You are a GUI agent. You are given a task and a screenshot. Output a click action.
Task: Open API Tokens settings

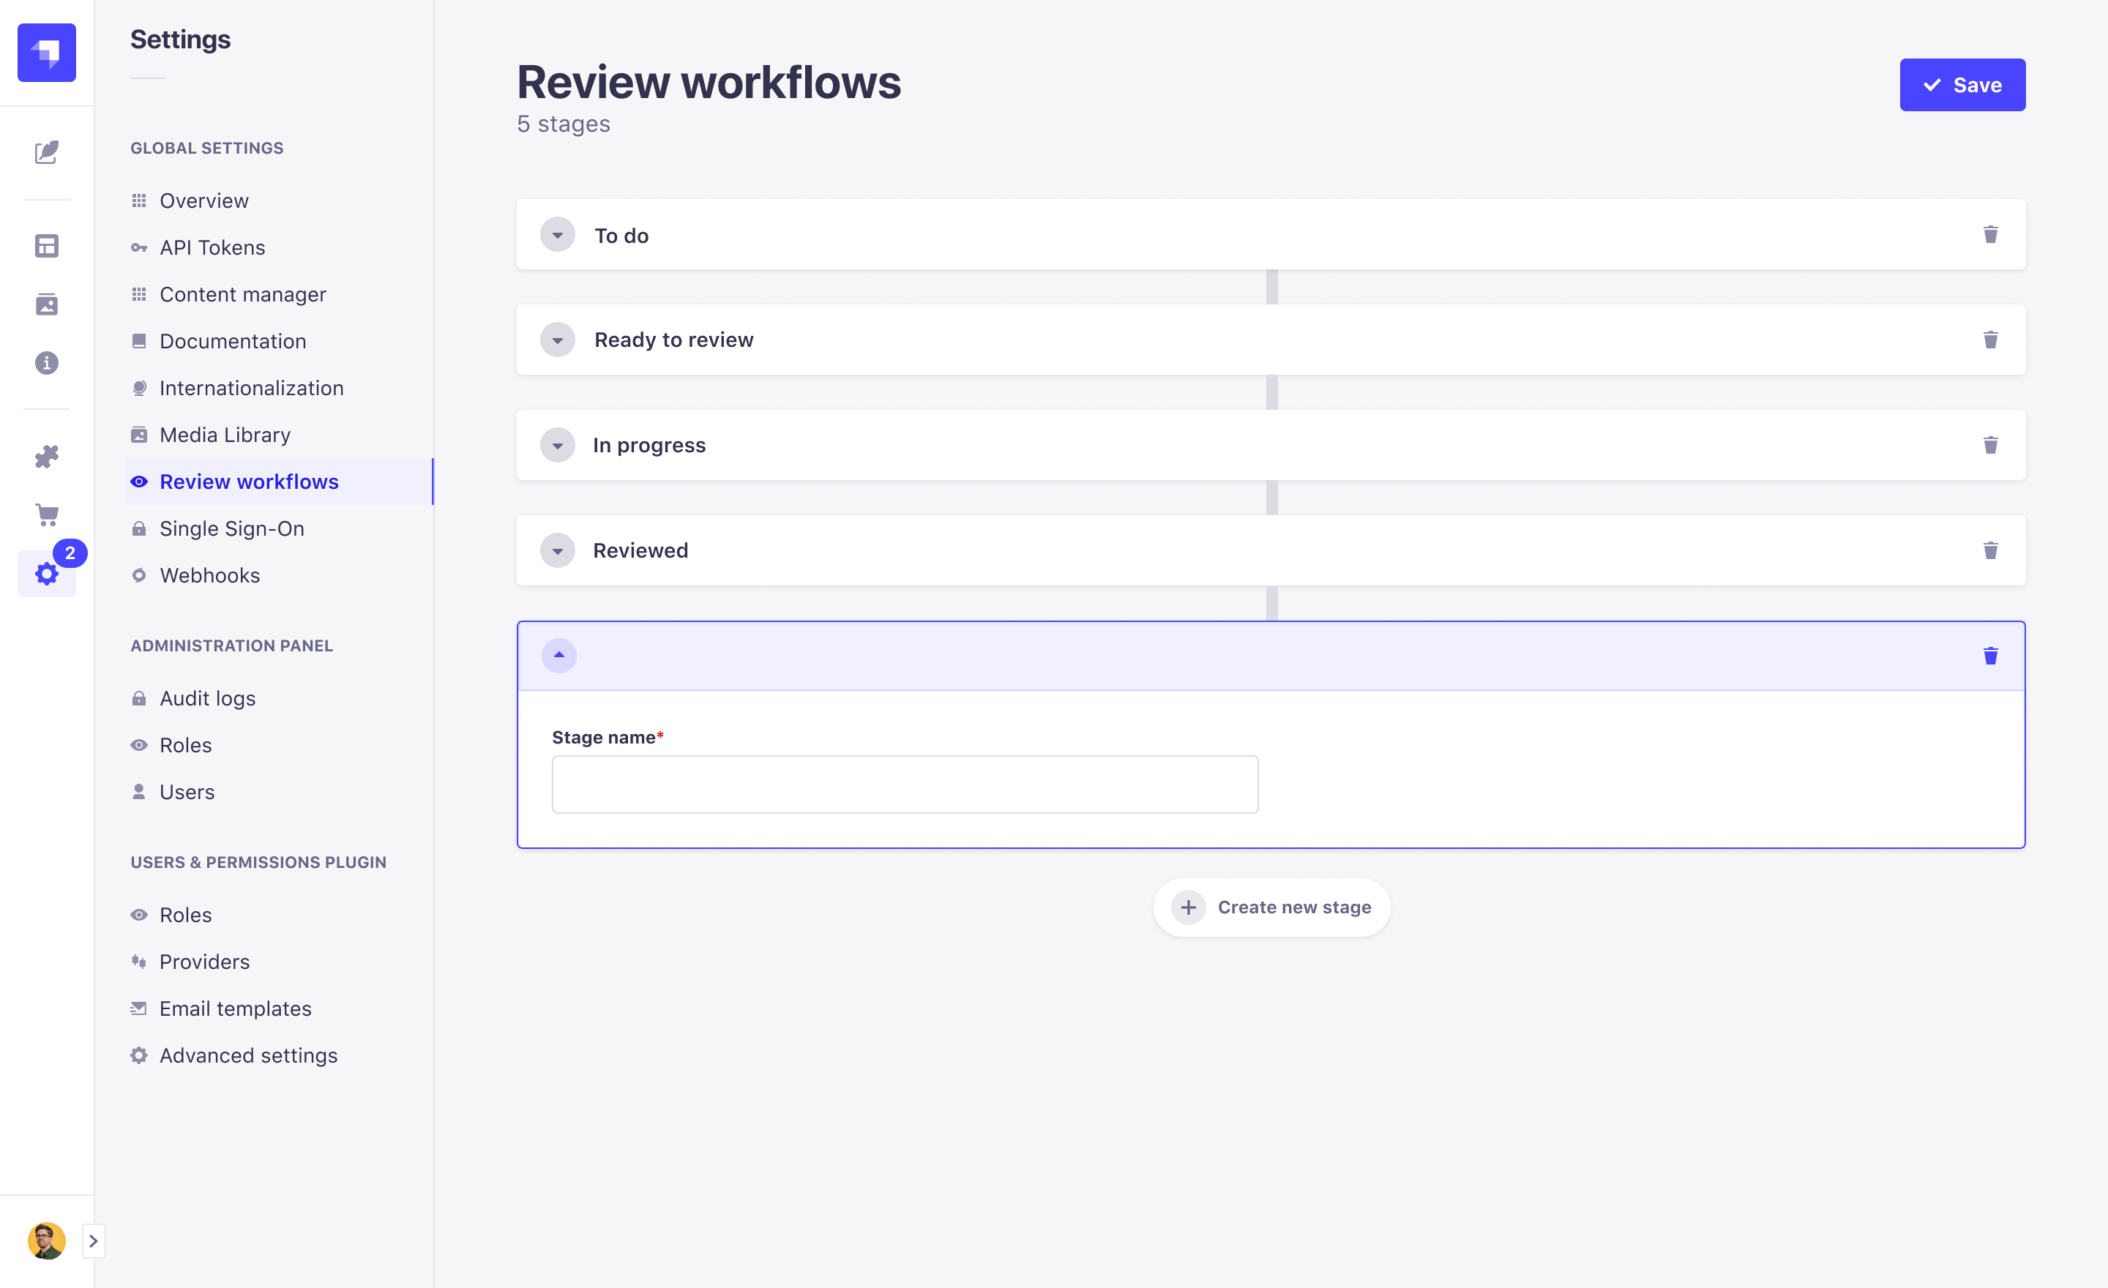click(x=212, y=248)
